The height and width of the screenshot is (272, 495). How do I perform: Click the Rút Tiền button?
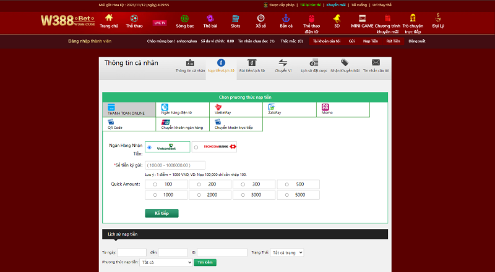point(393,41)
